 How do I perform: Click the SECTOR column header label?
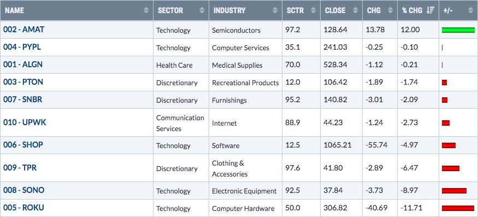tap(170, 10)
